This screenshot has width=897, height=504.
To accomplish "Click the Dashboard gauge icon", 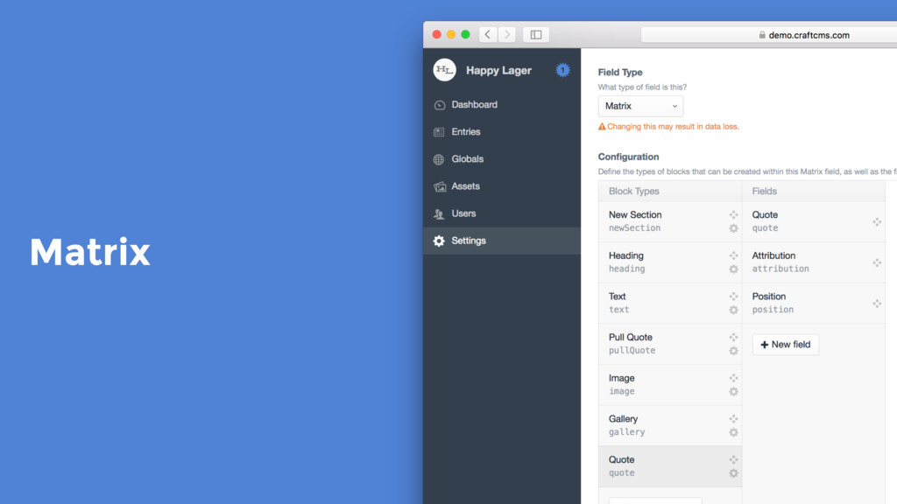I will click(440, 105).
